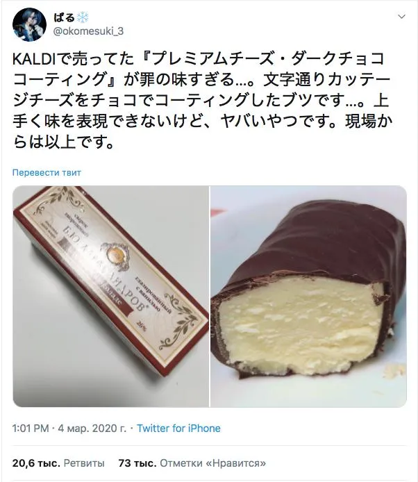View the 73 тыс. likes count
Image resolution: width=418 pixels, height=482 pixels.
tap(137, 463)
